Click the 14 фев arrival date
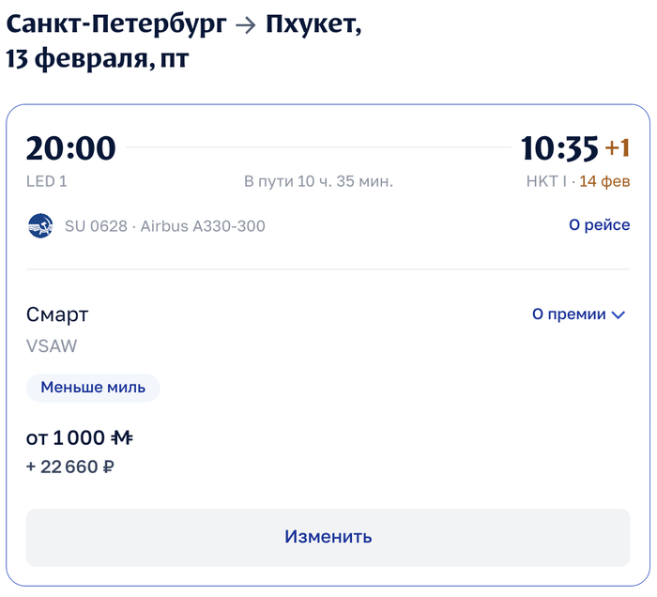Image resolution: width=657 pixels, height=597 pixels. (604, 181)
